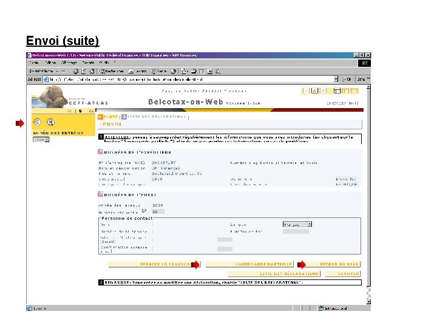Open the Favoris toolbar button
The width and height of the screenshot is (437, 328).
coord(137,72)
